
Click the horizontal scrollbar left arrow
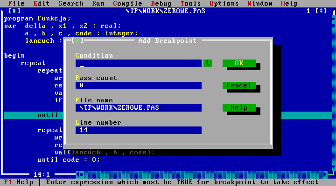point(81,174)
